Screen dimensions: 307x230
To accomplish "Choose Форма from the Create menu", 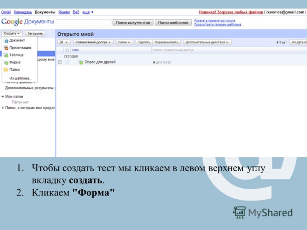I will [15, 62].
